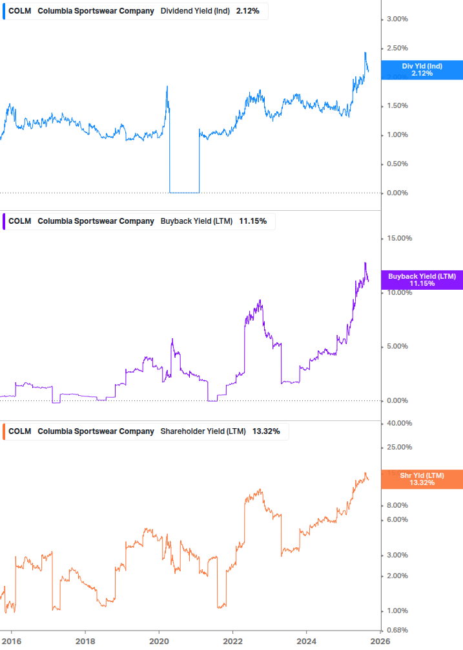Click the 2016 label on the time axis

pos(12,642)
